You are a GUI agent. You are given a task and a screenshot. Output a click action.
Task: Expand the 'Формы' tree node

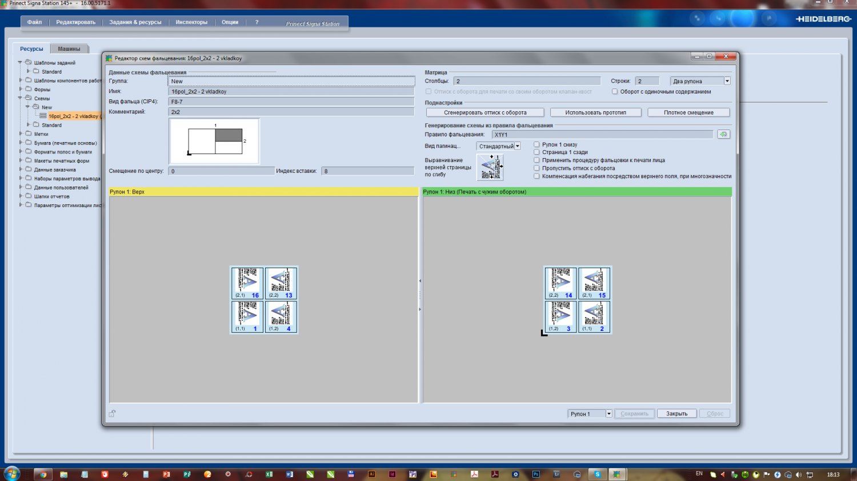click(x=21, y=90)
